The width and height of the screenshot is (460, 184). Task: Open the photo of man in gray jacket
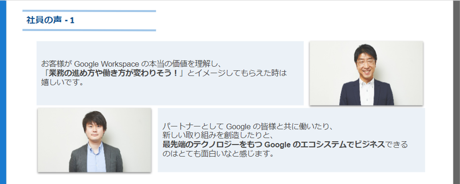tap(94, 140)
